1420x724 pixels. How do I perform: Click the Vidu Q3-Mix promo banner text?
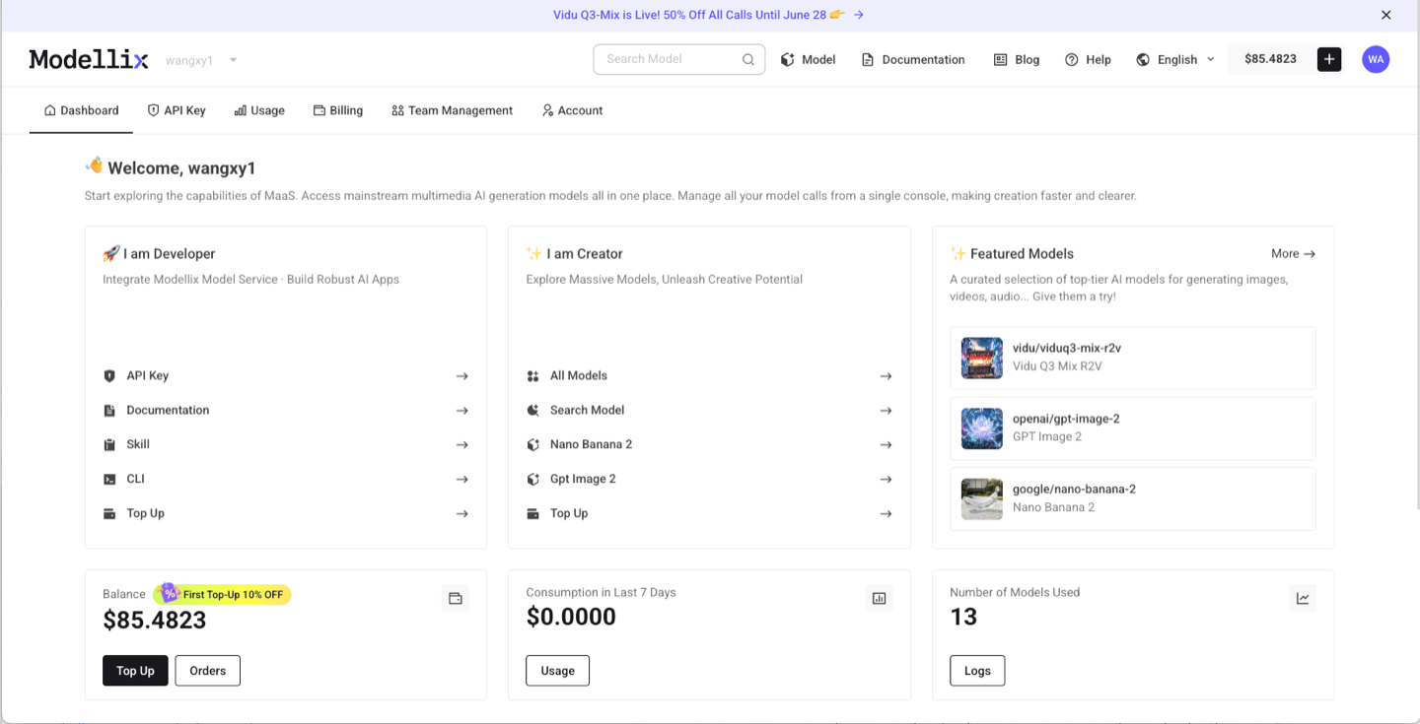coord(699,15)
